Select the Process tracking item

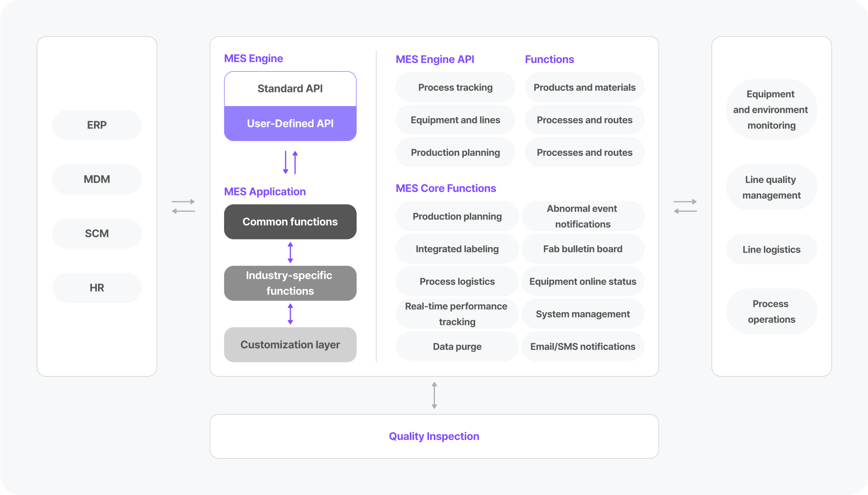click(455, 88)
